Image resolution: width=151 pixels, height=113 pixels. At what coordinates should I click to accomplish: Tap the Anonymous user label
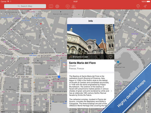click(80, 57)
